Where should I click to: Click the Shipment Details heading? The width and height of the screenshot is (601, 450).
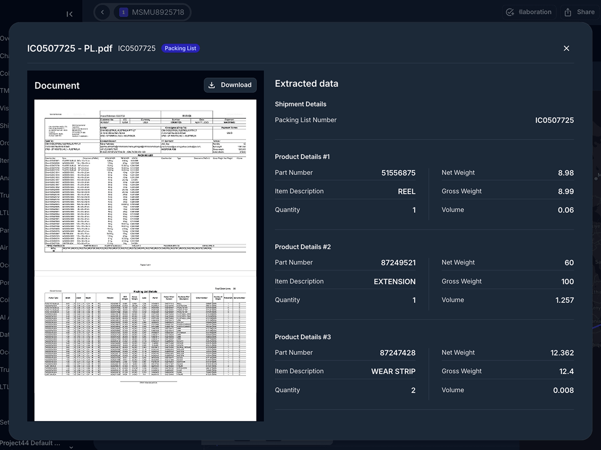(x=300, y=104)
